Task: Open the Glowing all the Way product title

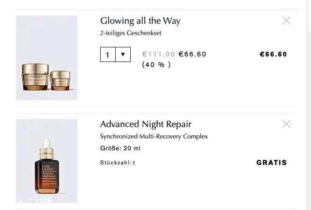Action: pos(140,21)
